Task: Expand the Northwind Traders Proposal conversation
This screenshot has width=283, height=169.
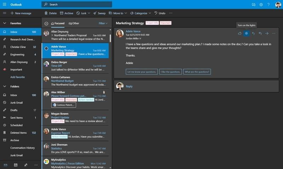Action: click(52, 35)
